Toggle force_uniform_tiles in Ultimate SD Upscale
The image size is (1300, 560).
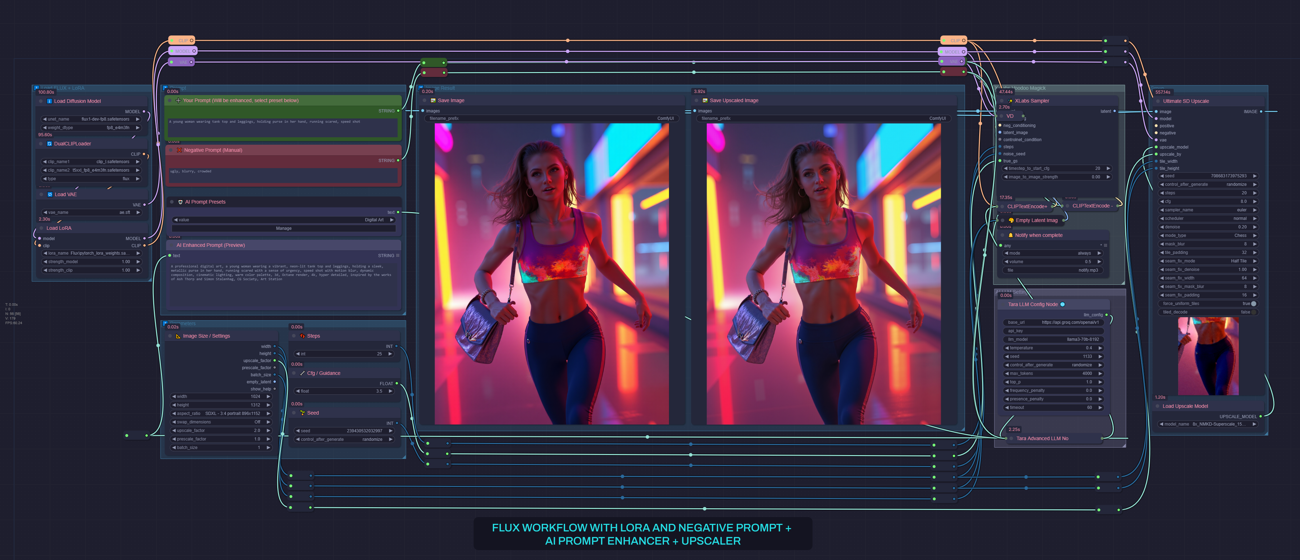point(1253,304)
